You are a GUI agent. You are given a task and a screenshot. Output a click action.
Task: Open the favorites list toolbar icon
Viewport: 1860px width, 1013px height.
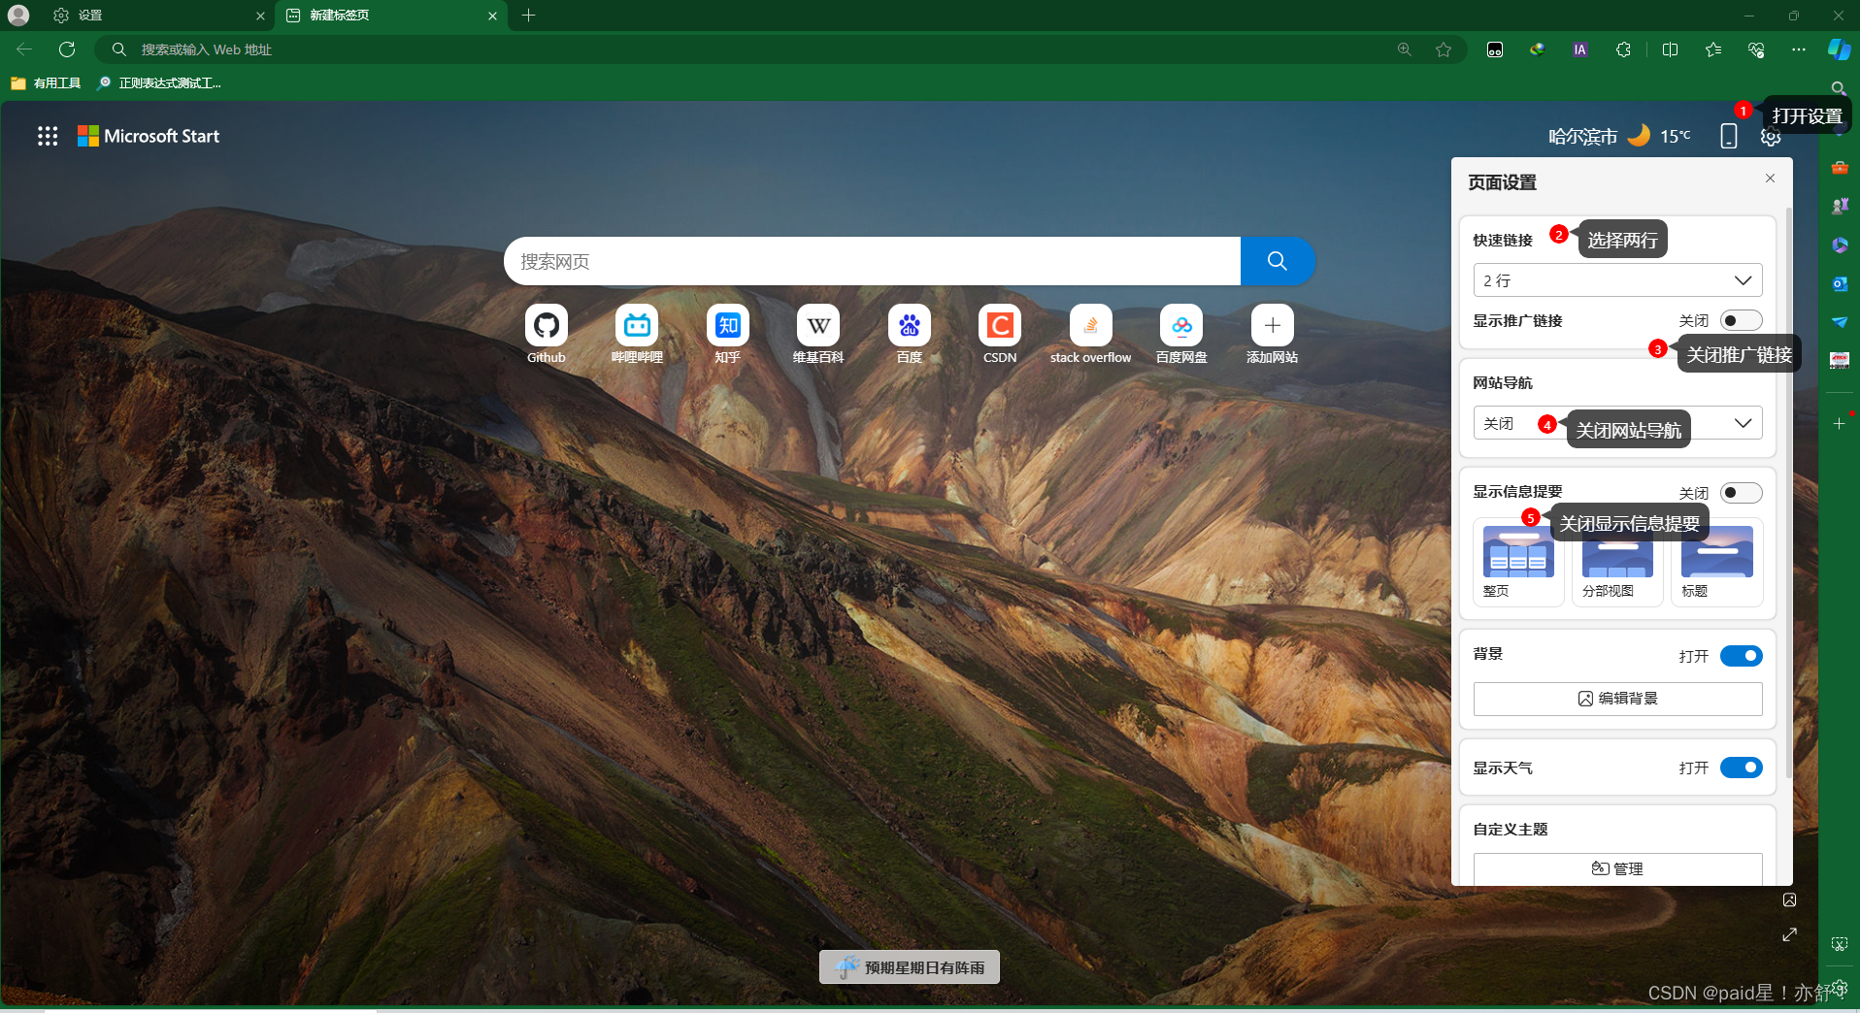point(1713,49)
